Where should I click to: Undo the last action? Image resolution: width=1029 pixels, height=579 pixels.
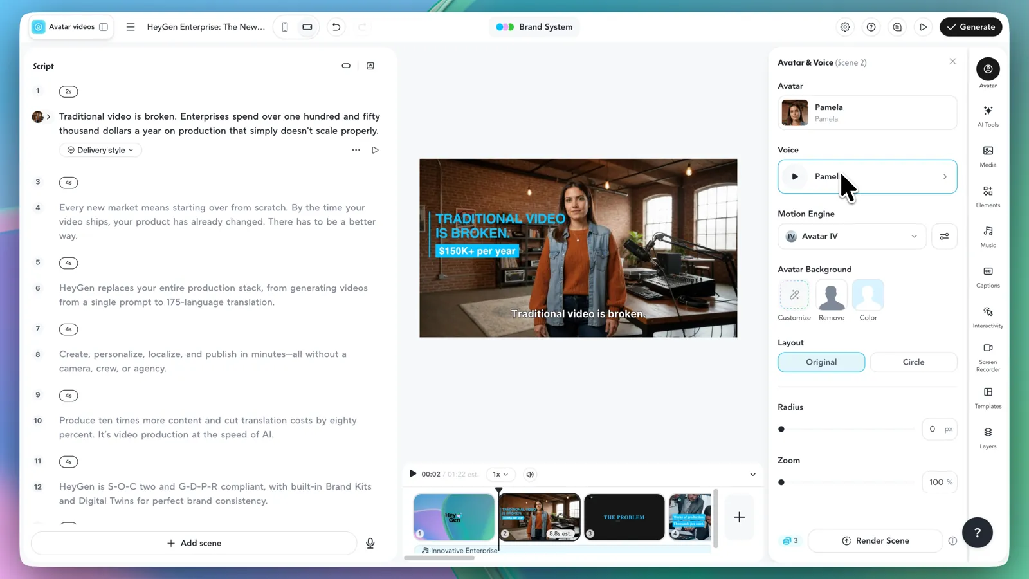pos(336,27)
